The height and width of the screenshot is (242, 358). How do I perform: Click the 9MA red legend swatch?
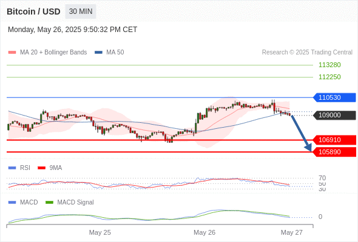tap(41, 168)
